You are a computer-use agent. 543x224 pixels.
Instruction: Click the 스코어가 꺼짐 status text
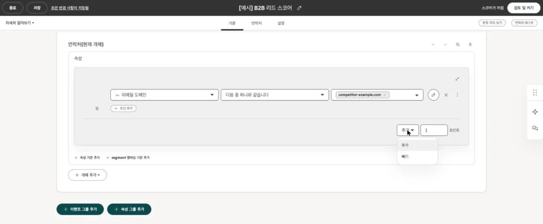point(493,8)
